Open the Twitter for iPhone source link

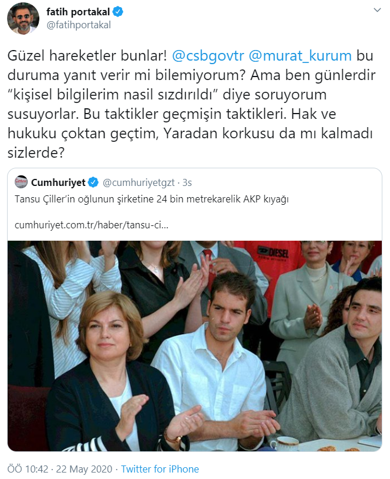coord(160,469)
